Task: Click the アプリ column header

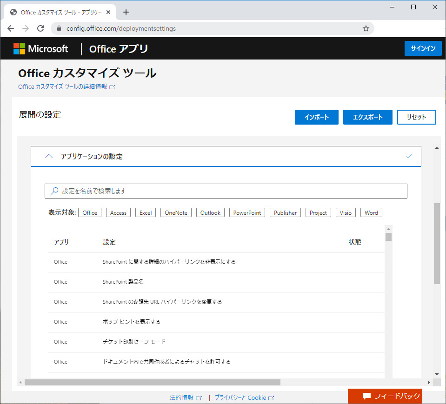Action: [x=61, y=242]
